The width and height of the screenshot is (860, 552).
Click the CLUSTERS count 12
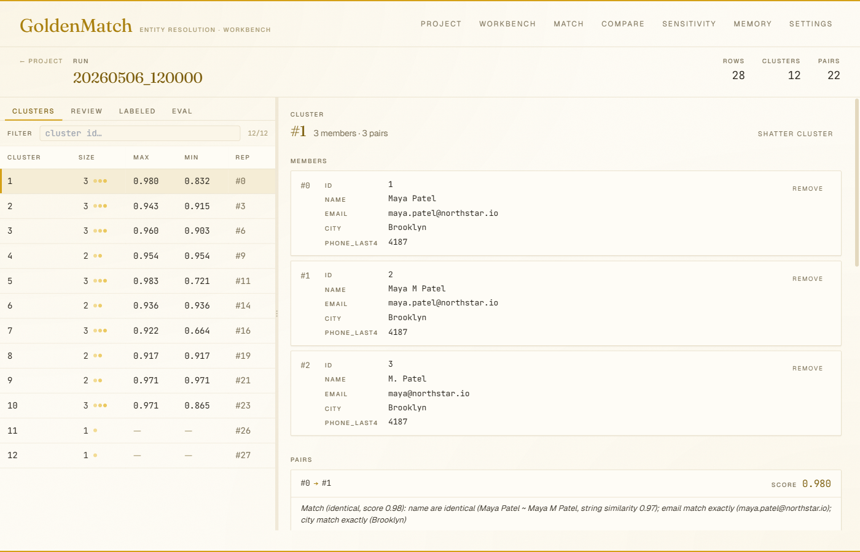click(x=794, y=75)
